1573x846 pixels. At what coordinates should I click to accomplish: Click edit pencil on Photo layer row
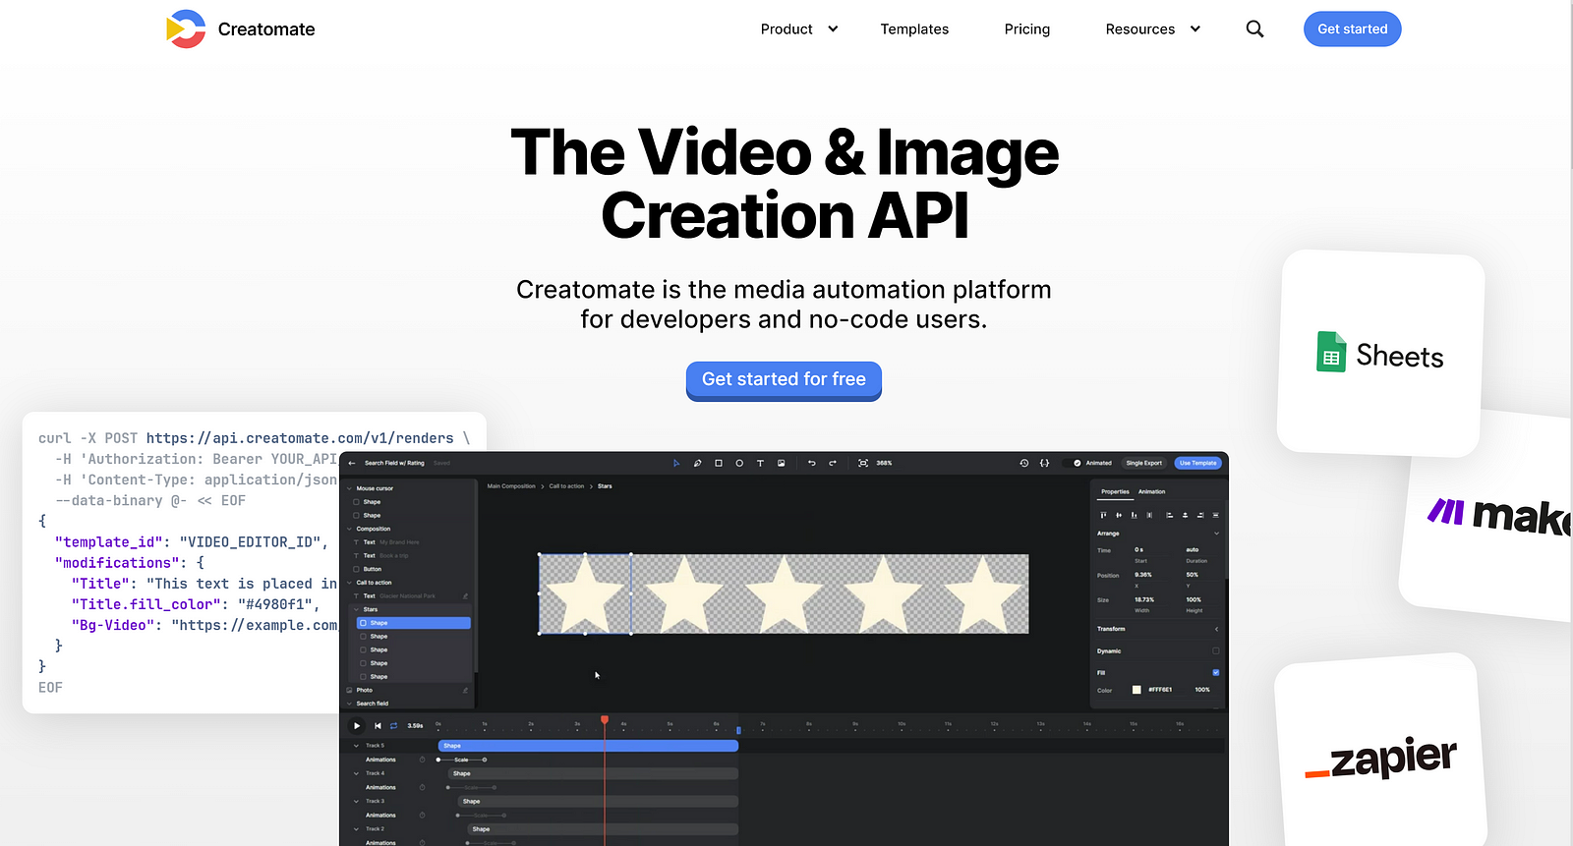pos(466,691)
